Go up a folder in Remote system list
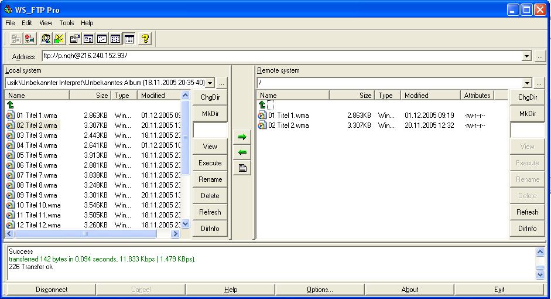 pyautogui.click(x=262, y=105)
